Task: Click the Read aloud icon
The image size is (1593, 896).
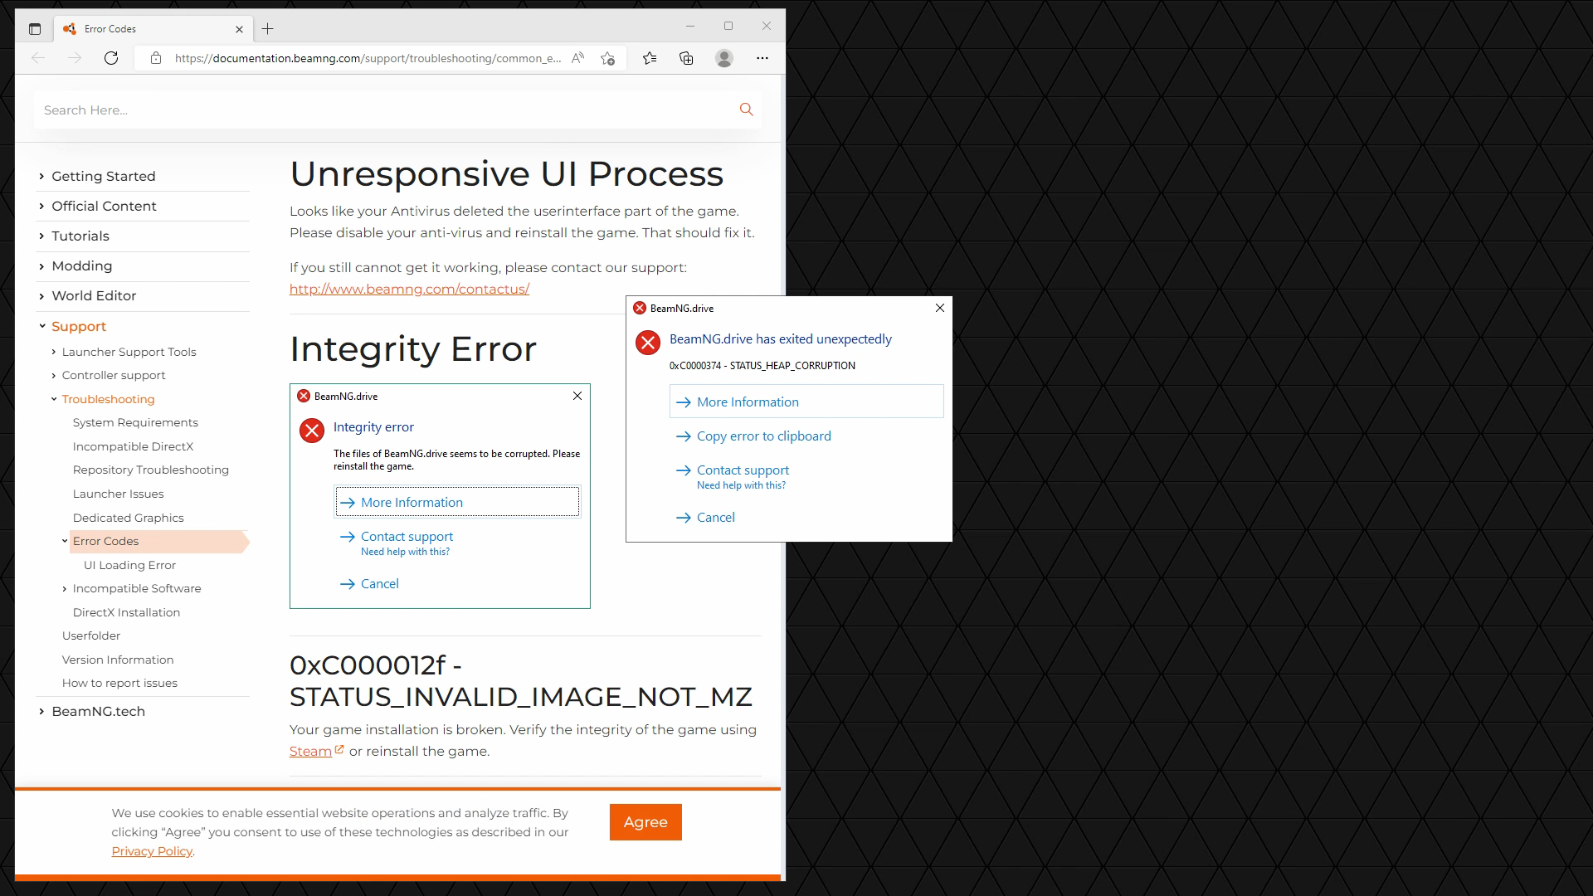Action: tap(577, 58)
